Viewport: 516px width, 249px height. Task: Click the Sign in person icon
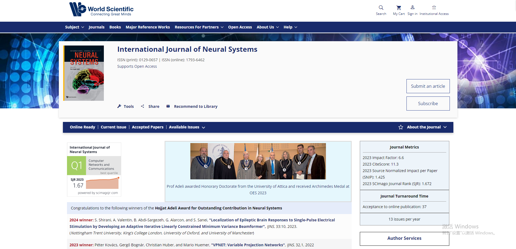(x=412, y=7)
